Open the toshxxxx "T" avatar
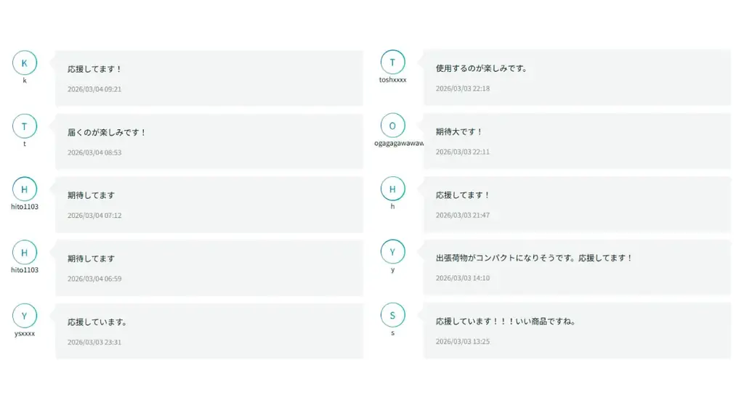This screenshot has height=408, width=744. tap(392, 62)
